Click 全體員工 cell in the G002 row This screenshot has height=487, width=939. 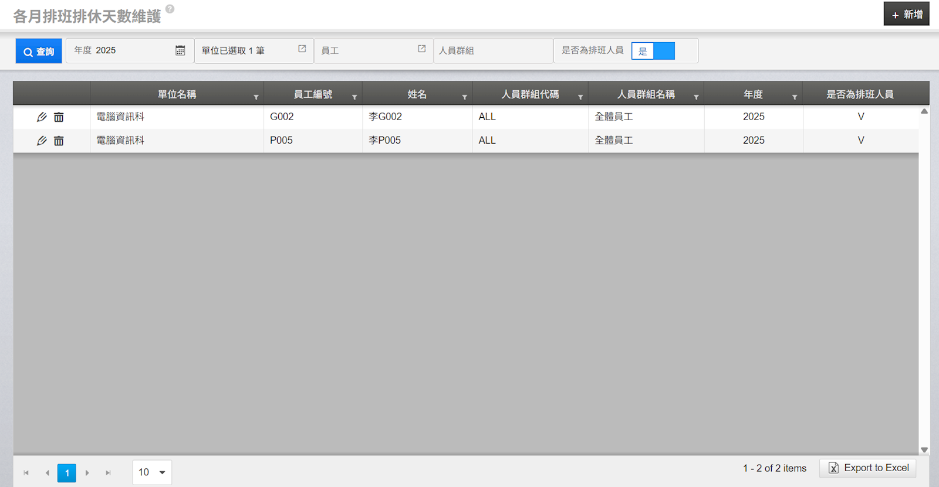tap(646, 117)
